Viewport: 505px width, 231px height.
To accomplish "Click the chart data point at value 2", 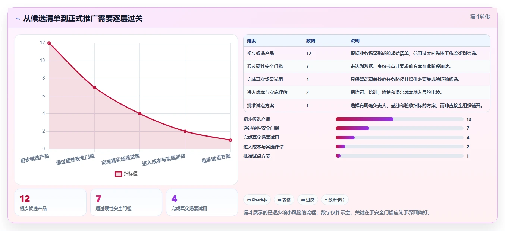I will tap(185, 131).
